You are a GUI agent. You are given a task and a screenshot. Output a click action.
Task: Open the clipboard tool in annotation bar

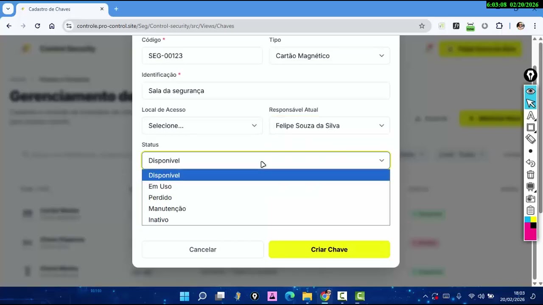[x=530, y=210]
